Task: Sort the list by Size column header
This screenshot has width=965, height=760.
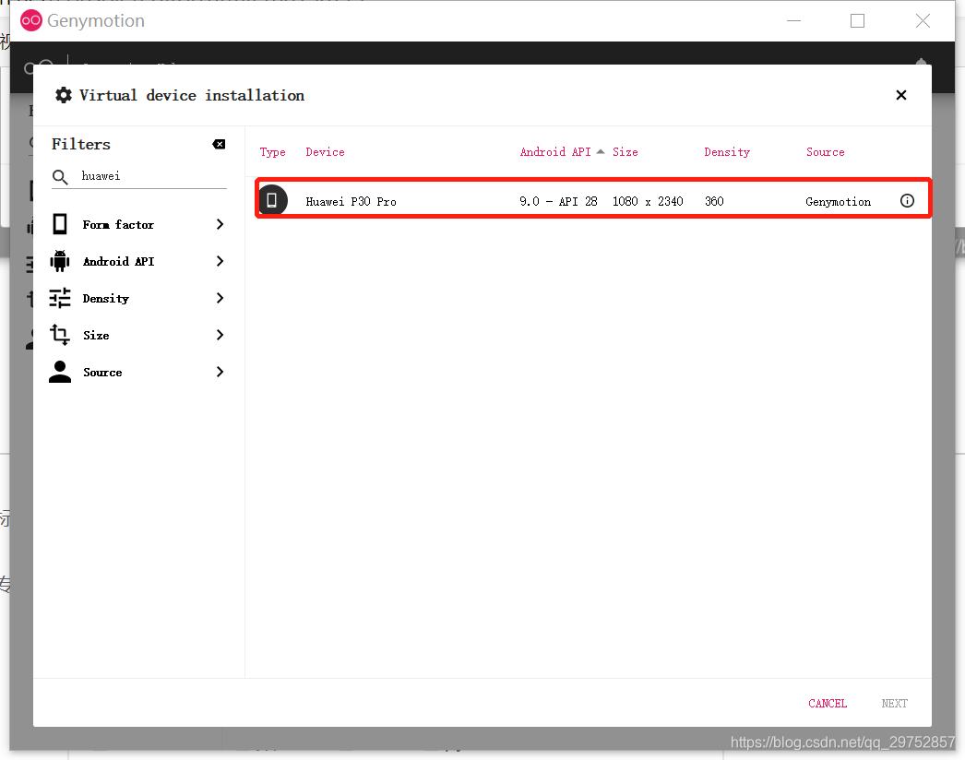Action: [625, 152]
